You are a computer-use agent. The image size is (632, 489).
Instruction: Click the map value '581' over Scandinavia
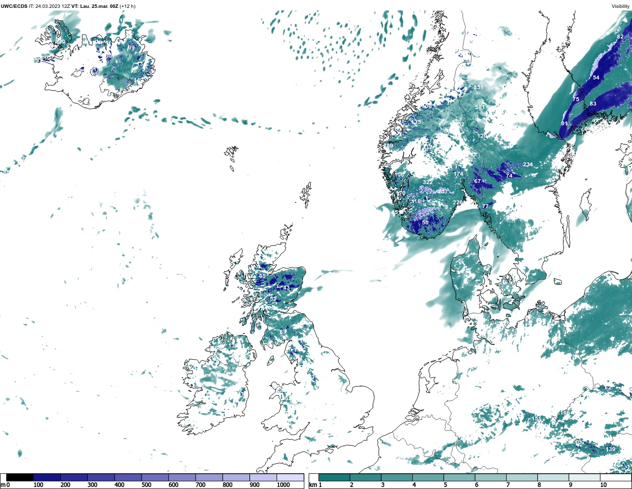click(x=480, y=107)
